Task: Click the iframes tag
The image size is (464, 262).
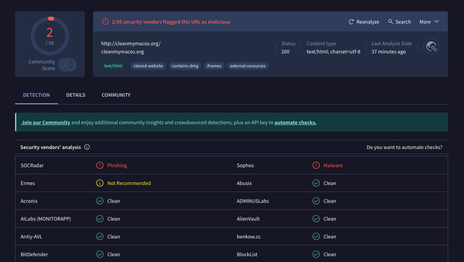Action: (214, 66)
